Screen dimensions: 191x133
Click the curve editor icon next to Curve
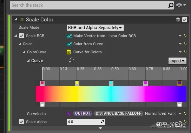(x=72, y=60)
